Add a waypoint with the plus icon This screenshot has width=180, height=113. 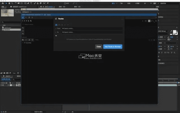point(56,36)
